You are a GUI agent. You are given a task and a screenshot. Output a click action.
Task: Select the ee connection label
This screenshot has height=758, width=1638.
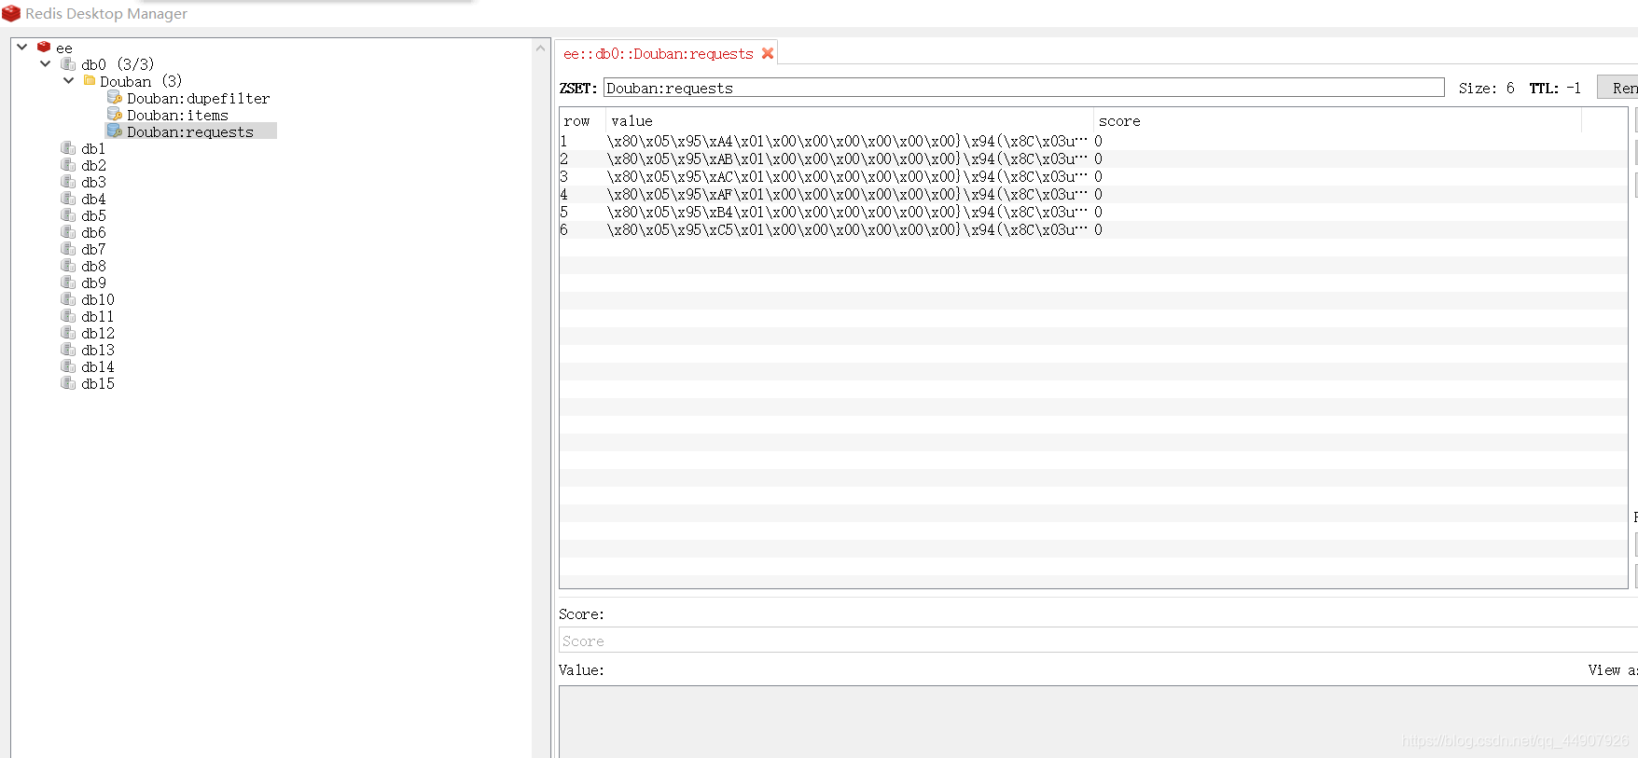[63, 48]
